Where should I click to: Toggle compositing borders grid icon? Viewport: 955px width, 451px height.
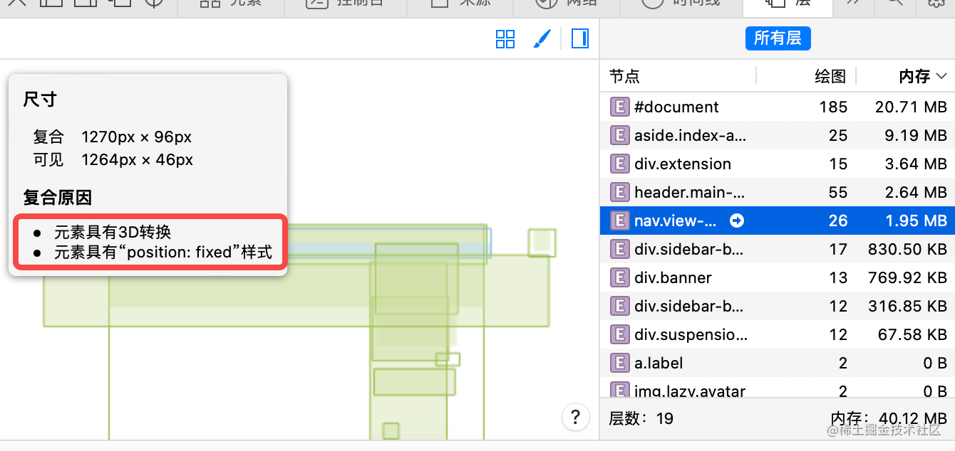(505, 38)
